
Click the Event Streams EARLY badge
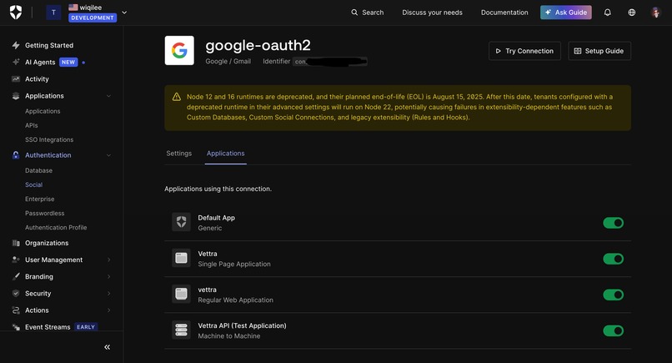click(86, 327)
